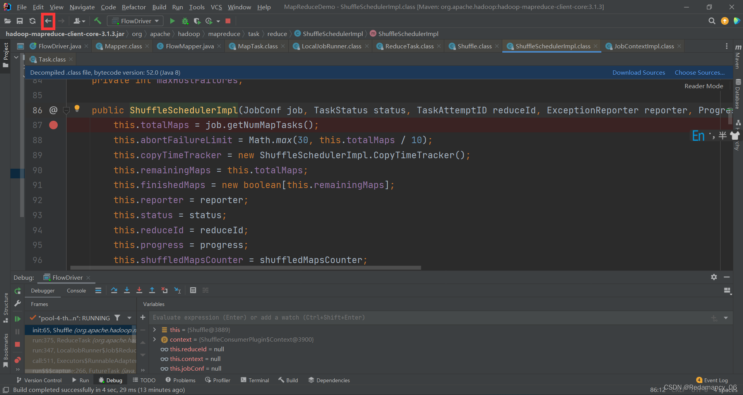
Task: Navigate back with the left arrow
Action: click(x=48, y=21)
